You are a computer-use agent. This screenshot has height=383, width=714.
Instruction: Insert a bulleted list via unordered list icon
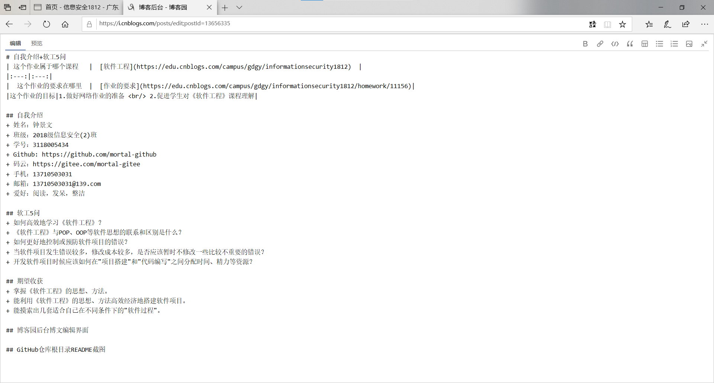point(659,44)
